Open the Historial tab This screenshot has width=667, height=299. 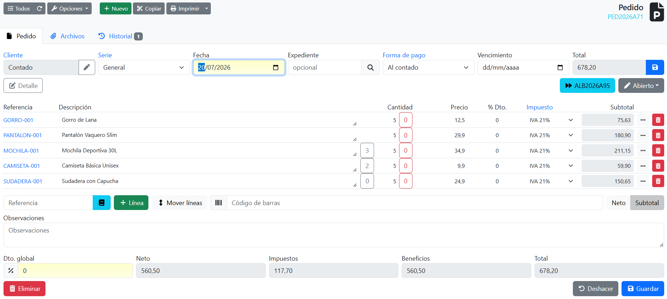point(120,36)
